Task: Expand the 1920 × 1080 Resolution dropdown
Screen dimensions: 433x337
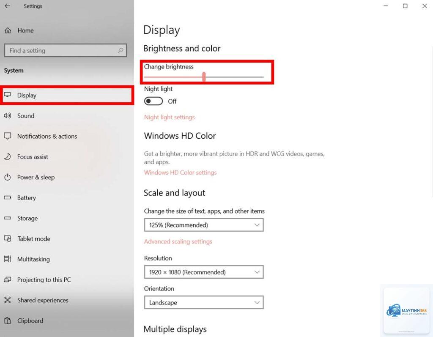Action: point(204,272)
